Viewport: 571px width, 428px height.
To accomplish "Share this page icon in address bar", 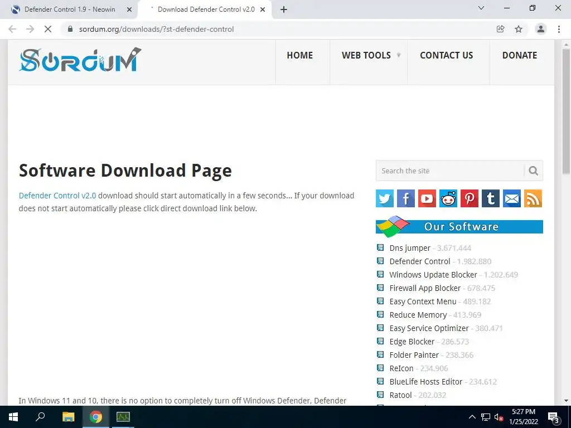I will tap(501, 29).
